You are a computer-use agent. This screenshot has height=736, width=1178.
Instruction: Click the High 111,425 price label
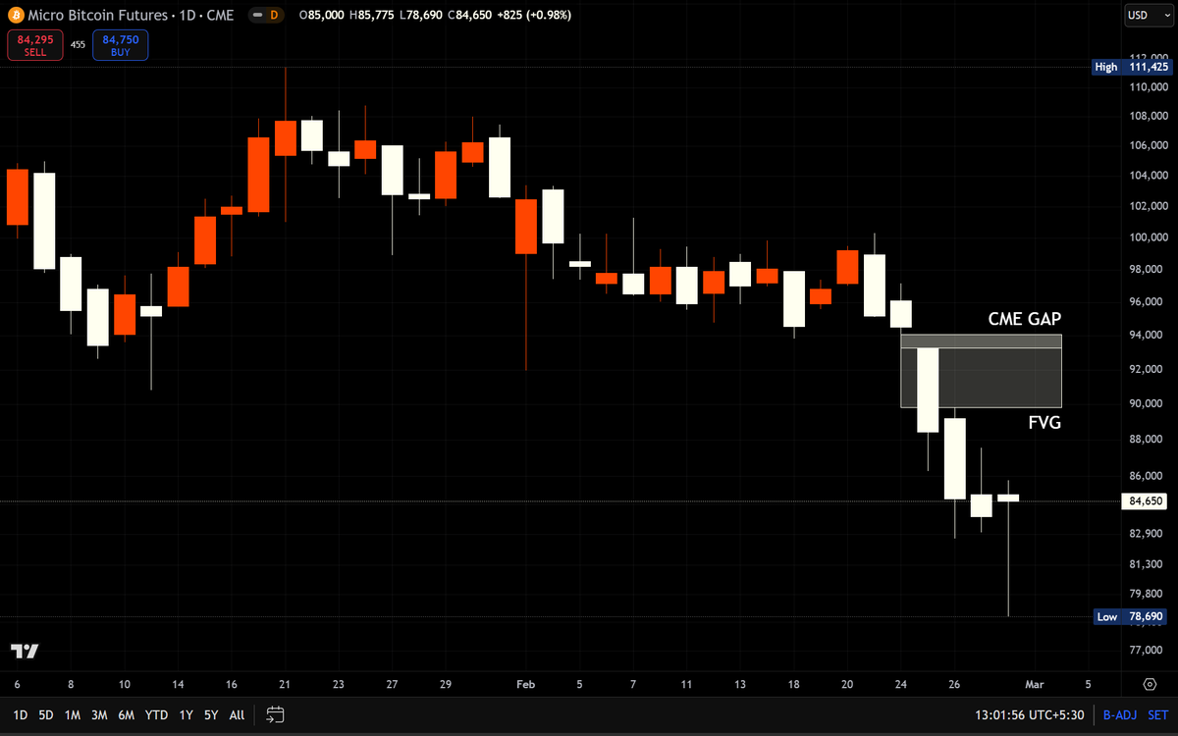tap(1132, 67)
